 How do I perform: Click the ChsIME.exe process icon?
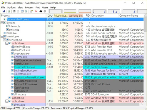12,57
